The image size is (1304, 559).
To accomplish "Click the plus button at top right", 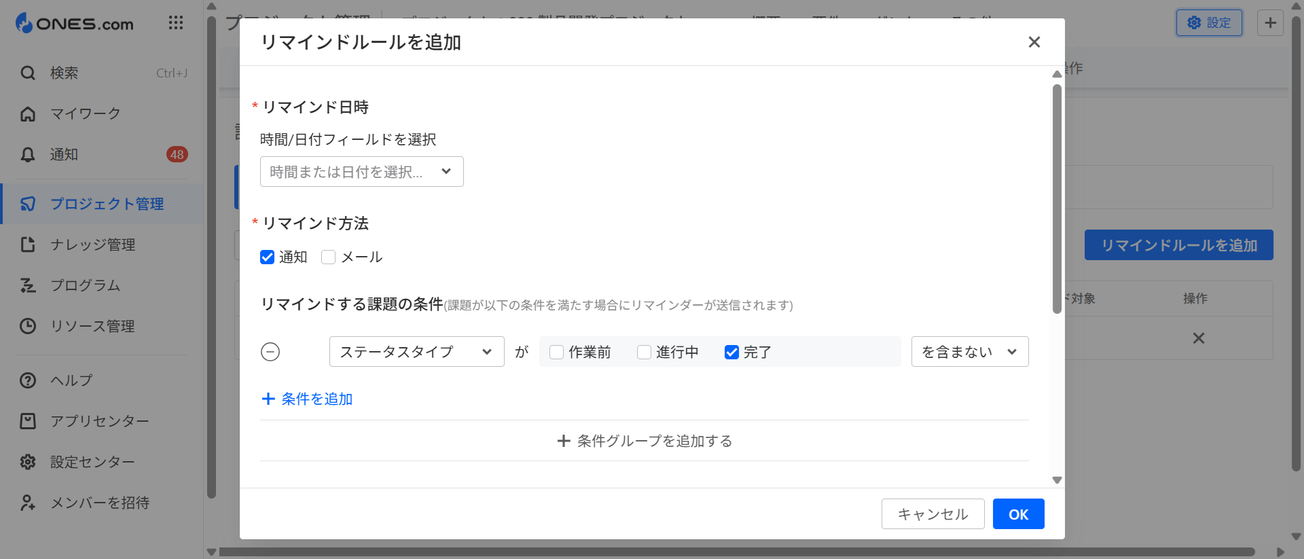I will coord(1270,22).
